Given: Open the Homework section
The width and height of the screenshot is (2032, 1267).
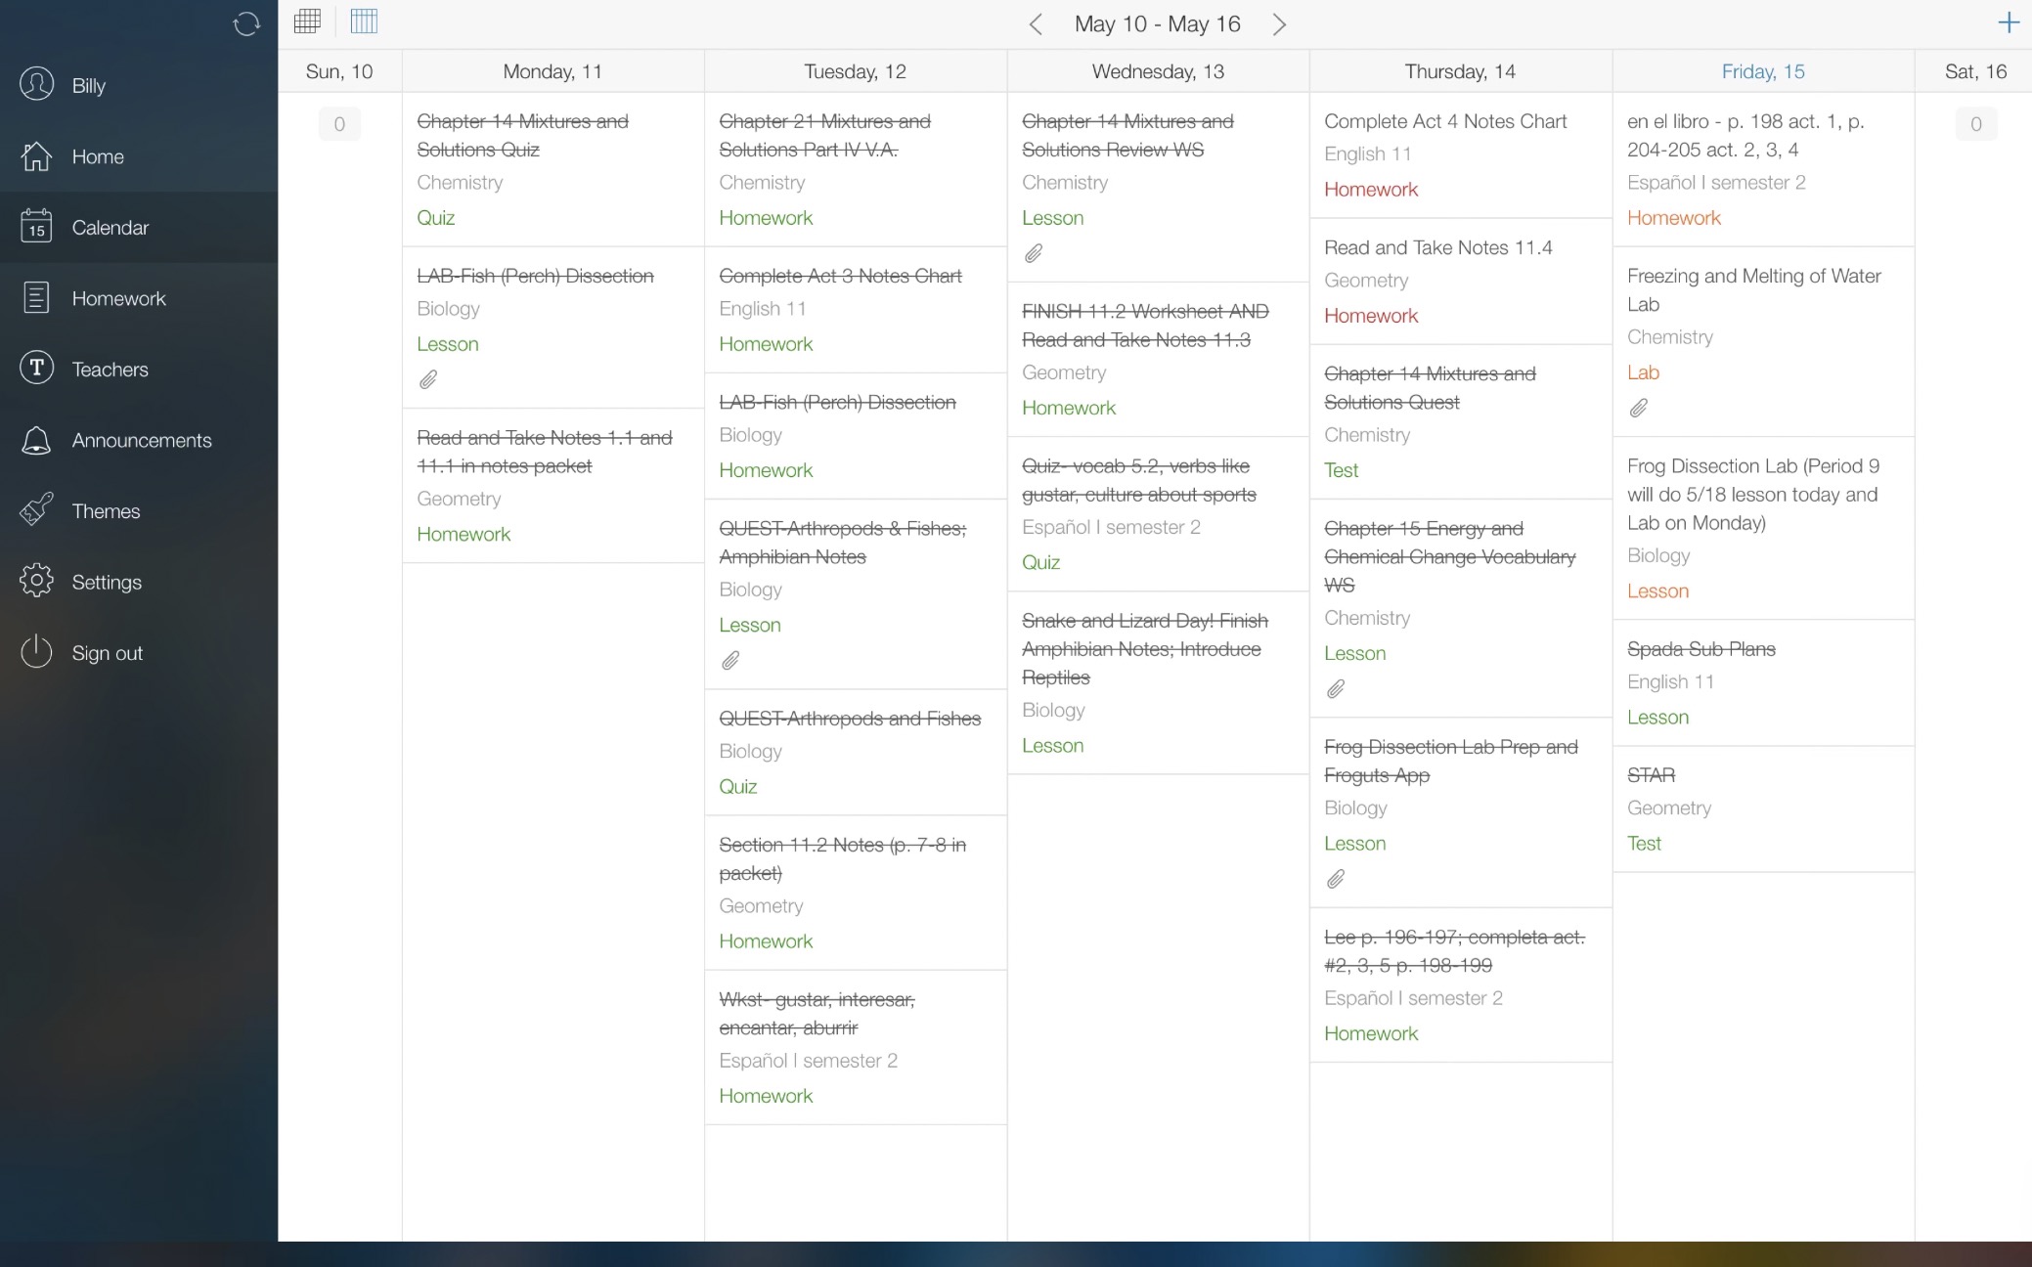Looking at the screenshot, I should 118,298.
